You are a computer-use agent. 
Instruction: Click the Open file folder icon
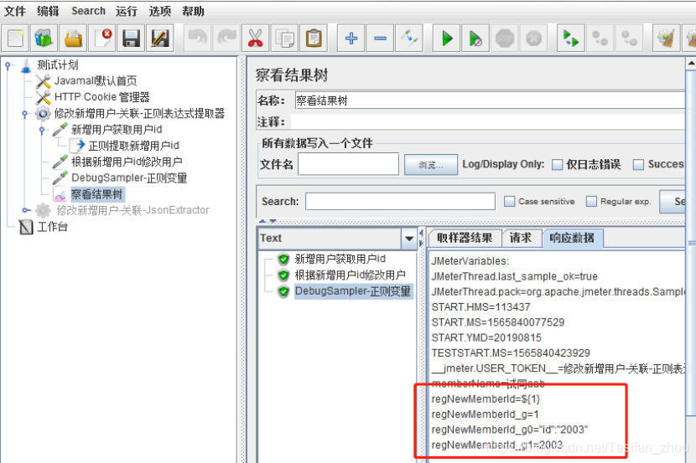click(74, 39)
